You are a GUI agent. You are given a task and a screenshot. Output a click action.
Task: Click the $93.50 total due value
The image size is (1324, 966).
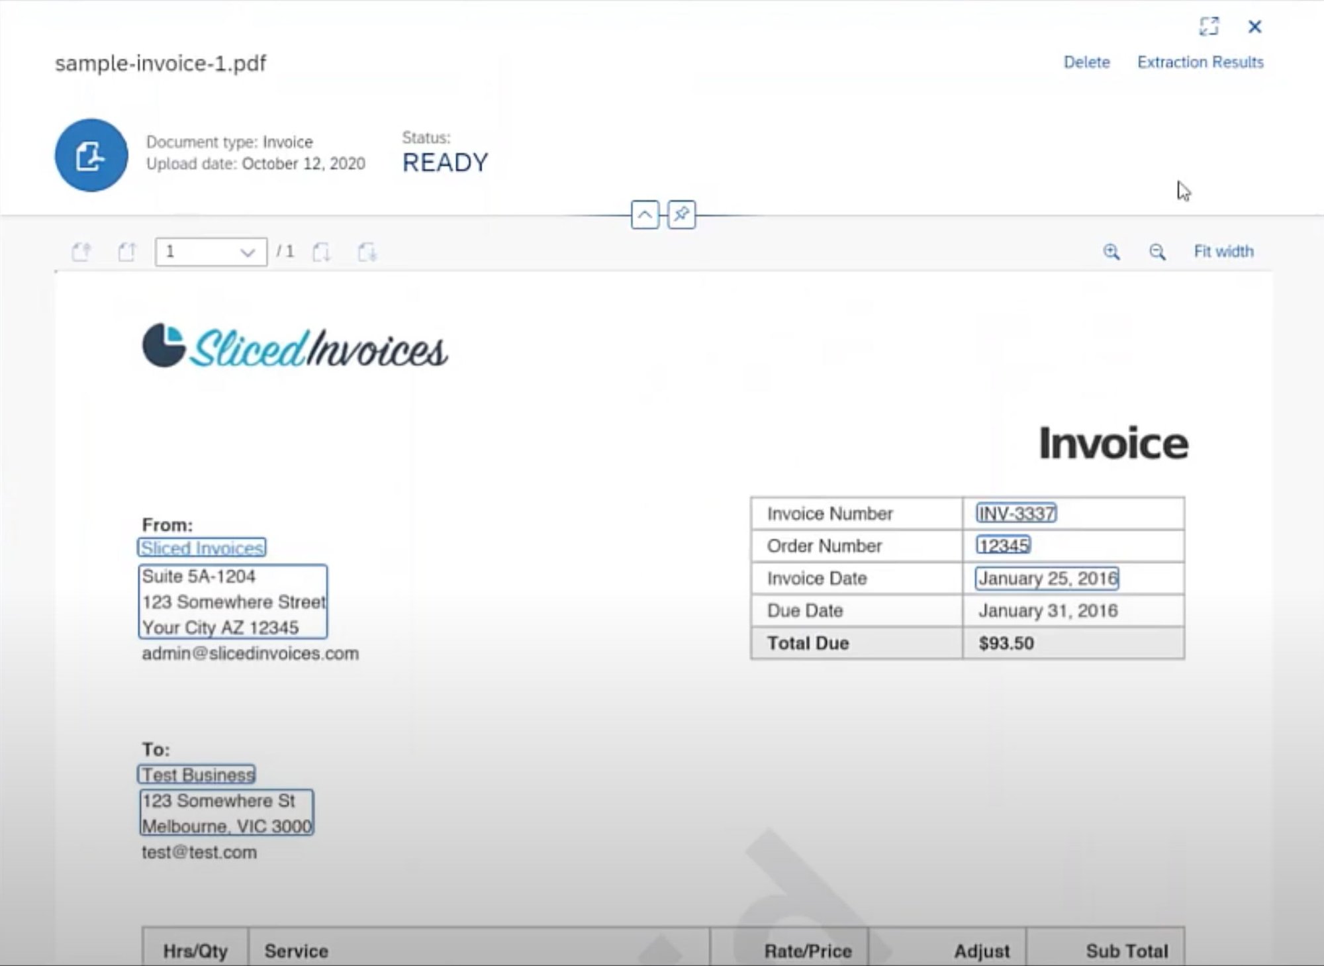[x=1006, y=643]
